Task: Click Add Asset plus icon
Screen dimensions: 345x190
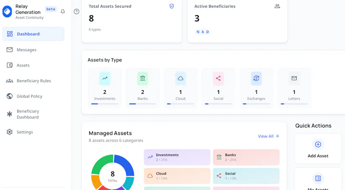Action: tap(318, 144)
